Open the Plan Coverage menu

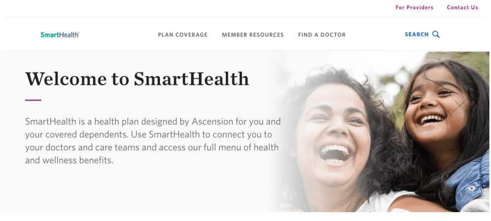pos(183,35)
